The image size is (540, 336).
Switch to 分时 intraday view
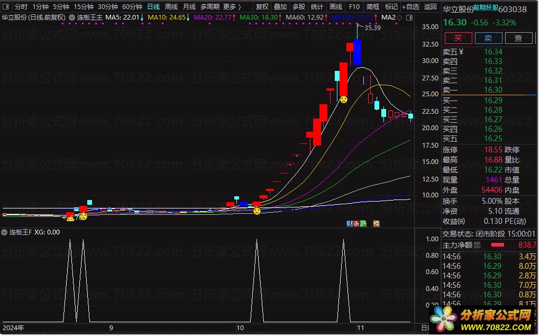click(21, 6)
